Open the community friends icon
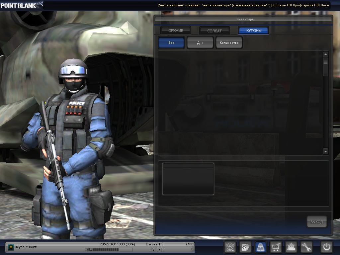The image size is (340, 255). 291,247
